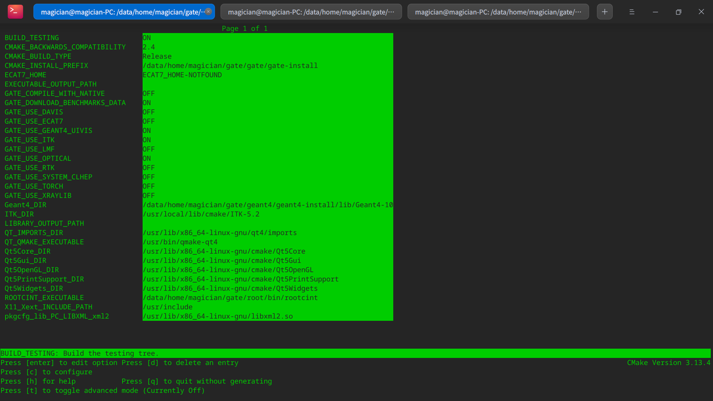
Task: Close the first terminal tab
Action: click(x=208, y=12)
